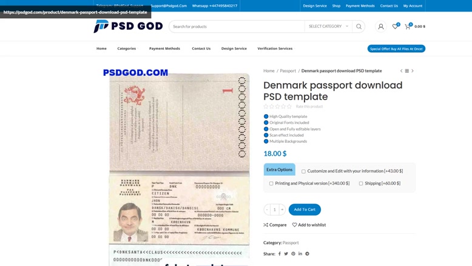Viewport: 472px width, 266px height.
Task: Expand the Select Category dropdown
Action: 328,27
